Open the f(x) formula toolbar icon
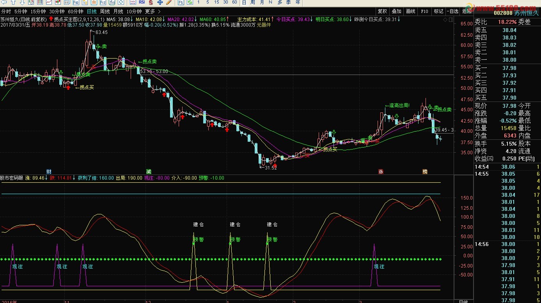The width and height of the screenshot is (541, 303). [x=112, y=2]
